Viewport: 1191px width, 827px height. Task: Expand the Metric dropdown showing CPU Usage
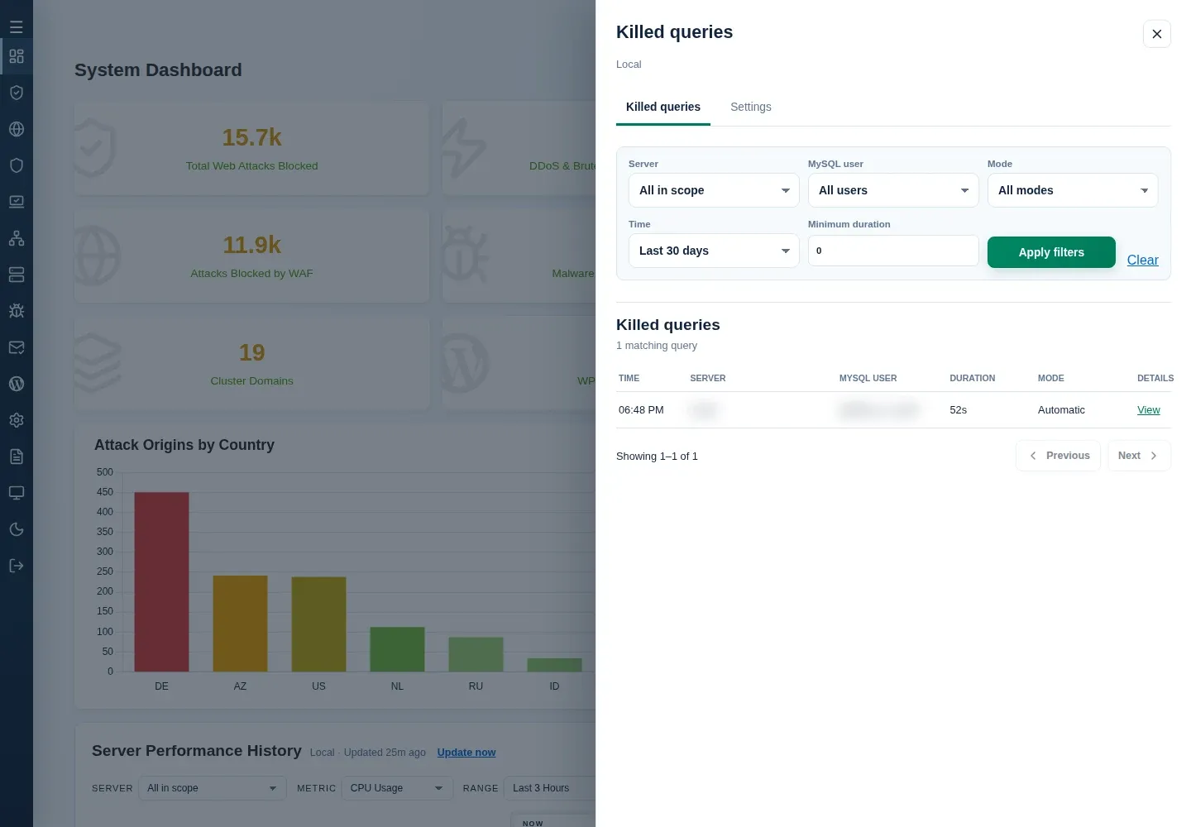(397, 788)
